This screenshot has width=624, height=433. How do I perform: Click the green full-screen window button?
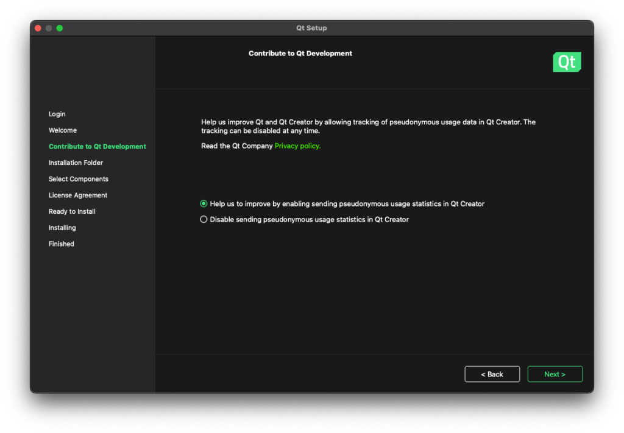point(60,28)
